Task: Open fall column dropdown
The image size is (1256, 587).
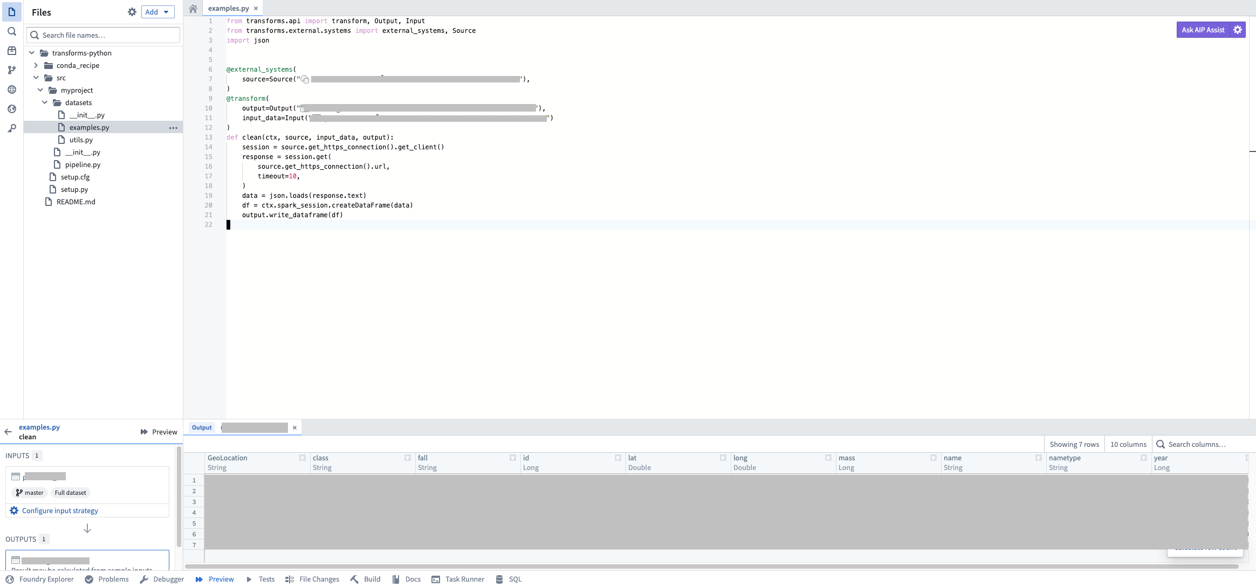Action: point(513,458)
